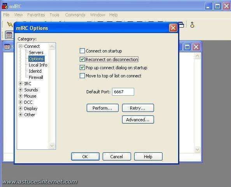Expand the IRC category
The width and height of the screenshot is (231, 187).
click(x=21, y=84)
